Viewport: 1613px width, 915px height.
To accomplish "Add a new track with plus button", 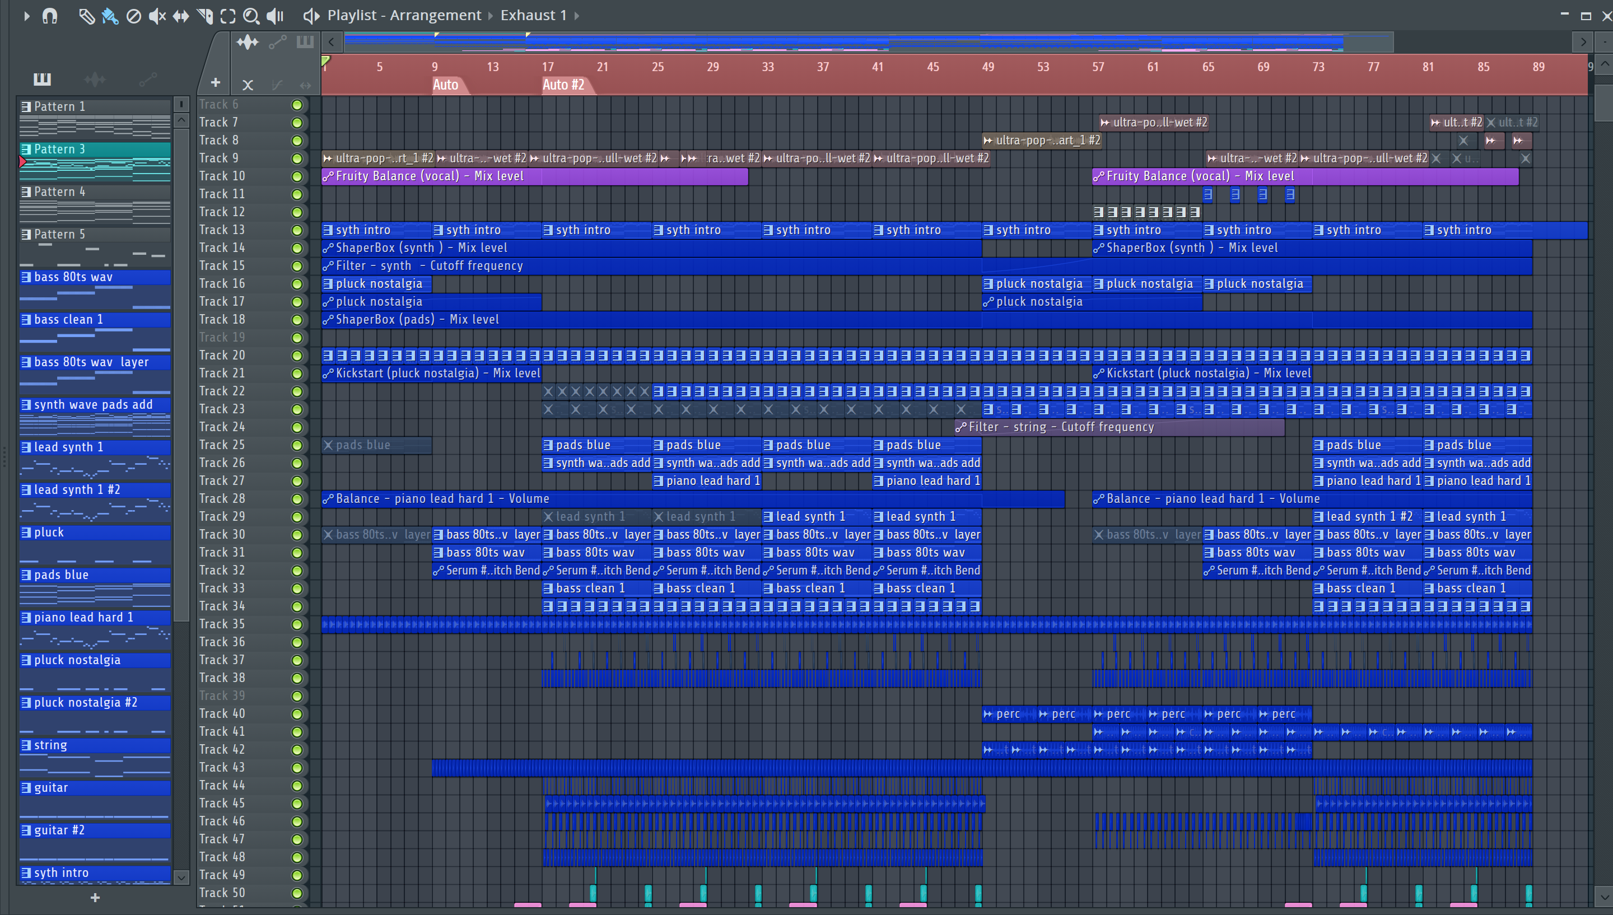I will click(x=216, y=82).
